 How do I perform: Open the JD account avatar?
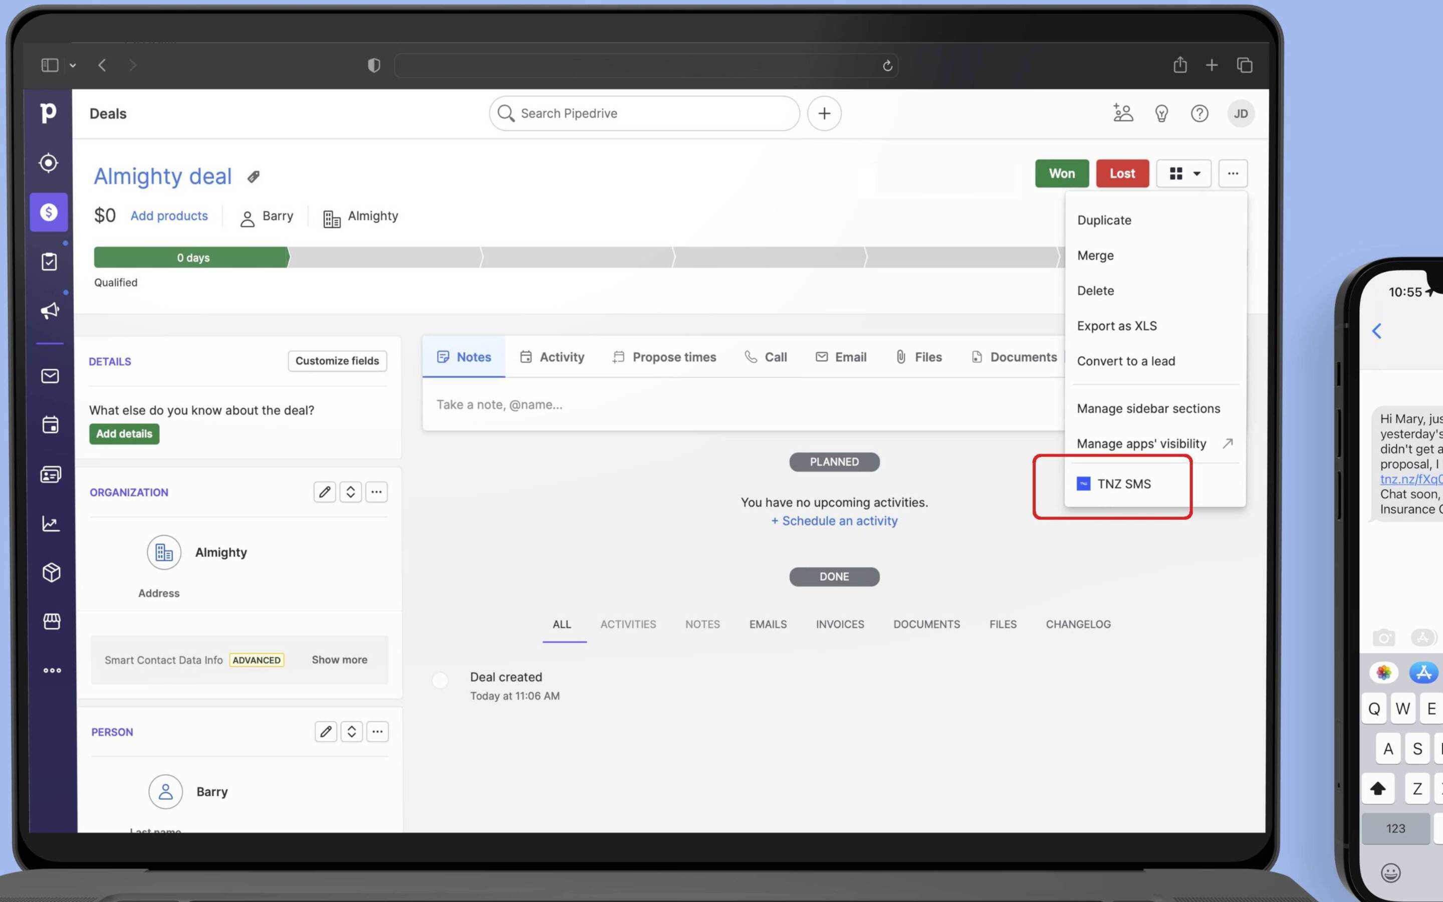pos(1241,113)
